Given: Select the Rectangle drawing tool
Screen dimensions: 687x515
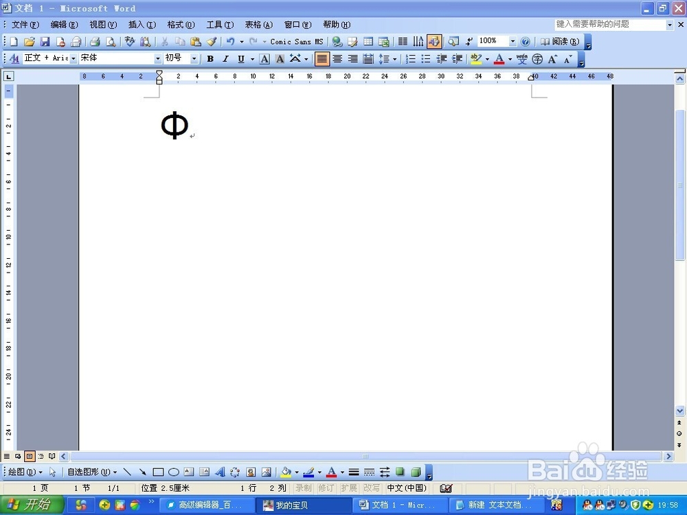Looking at the screenshot, I should tap(158, 472).
